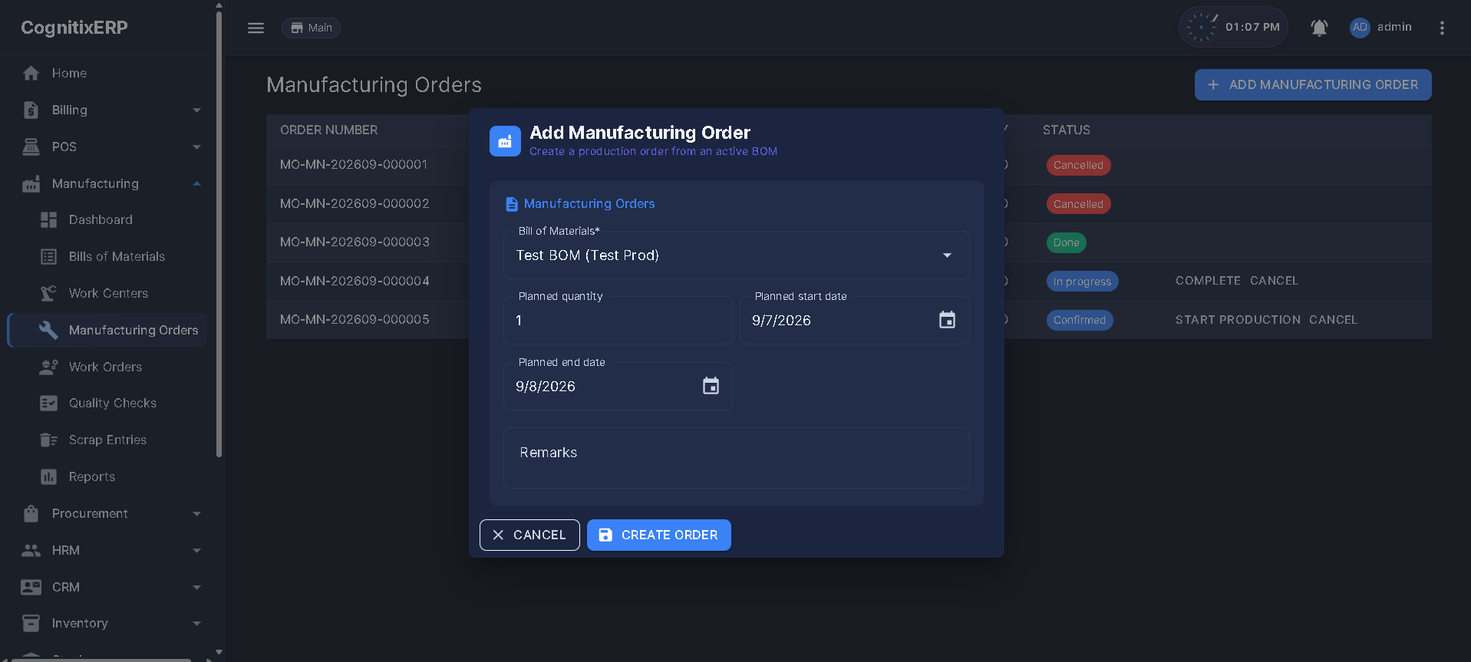Expand the HRM menu arrow
Screen dimensions: 1471x662
pos(196,551)
